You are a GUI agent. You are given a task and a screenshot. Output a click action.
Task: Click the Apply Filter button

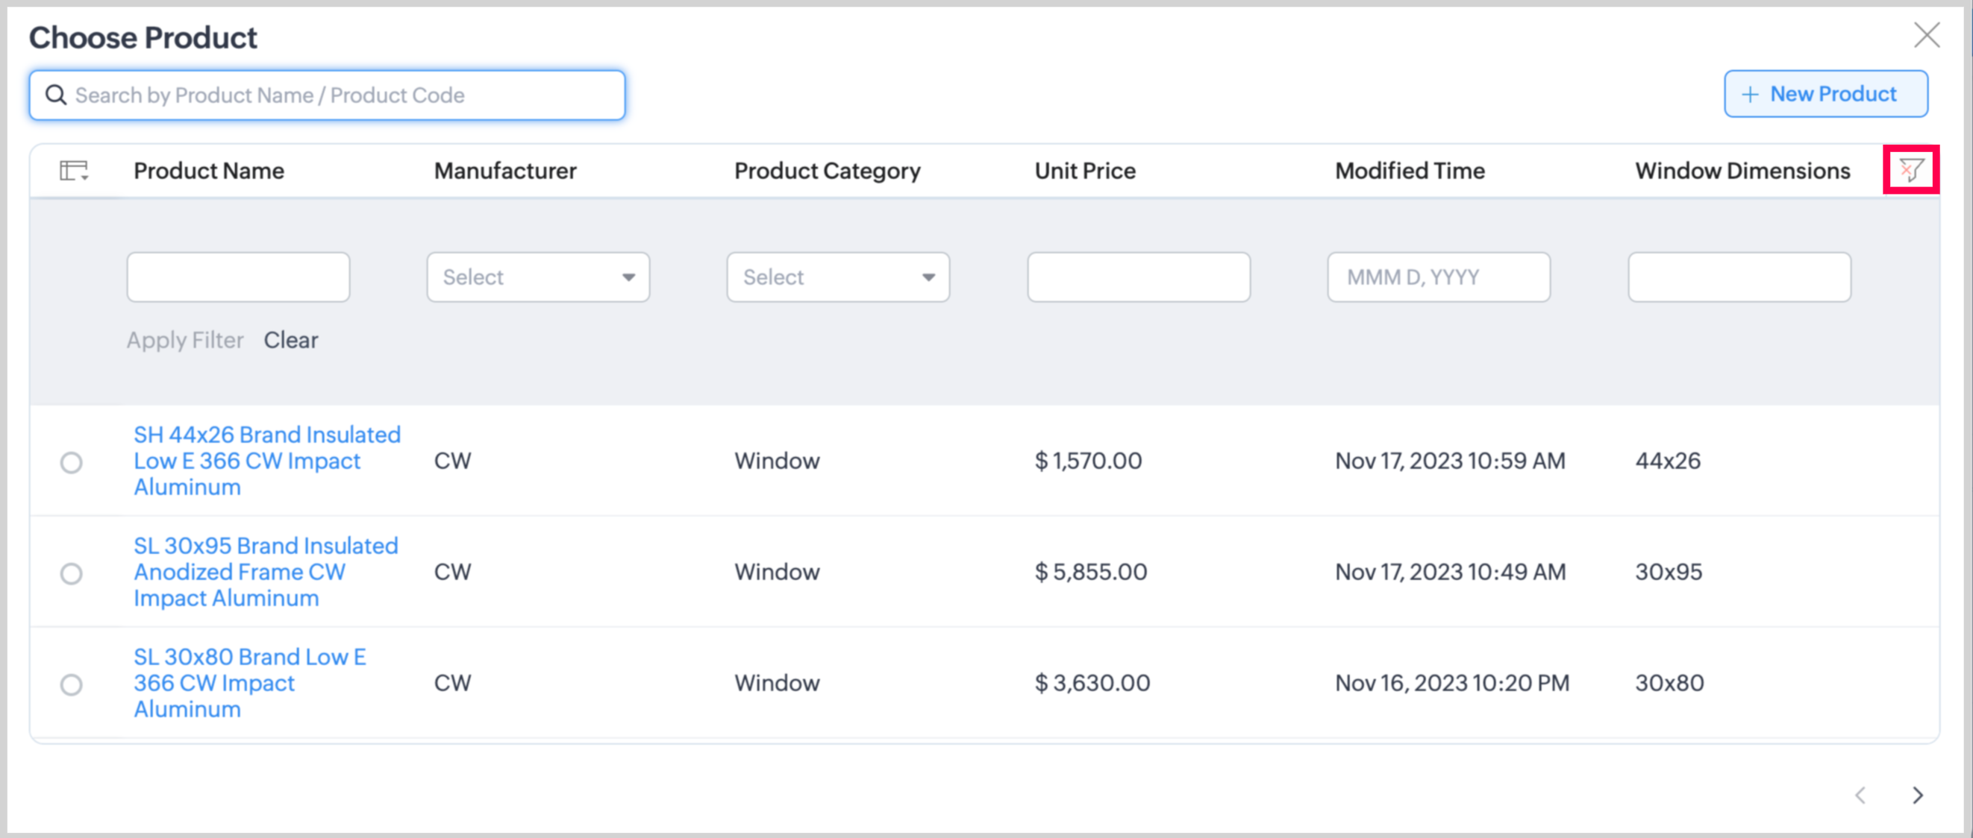pos(184,340)
